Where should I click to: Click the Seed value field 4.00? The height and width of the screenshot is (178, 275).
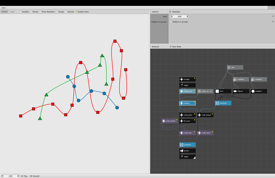179,16
